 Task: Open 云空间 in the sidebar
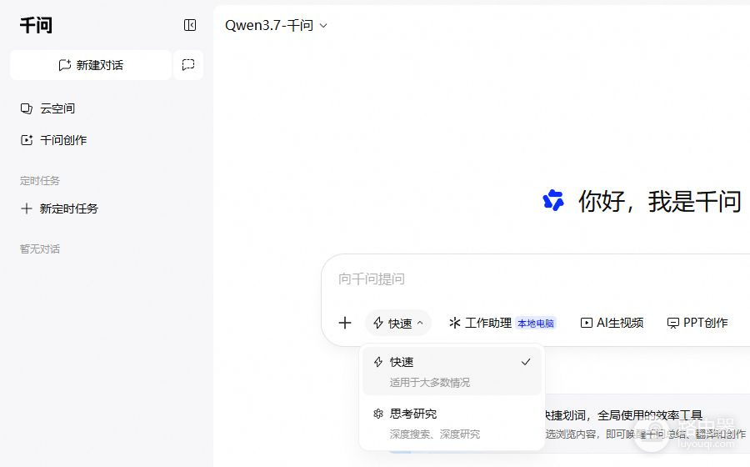pyautogui.click(x=47, y=108)
